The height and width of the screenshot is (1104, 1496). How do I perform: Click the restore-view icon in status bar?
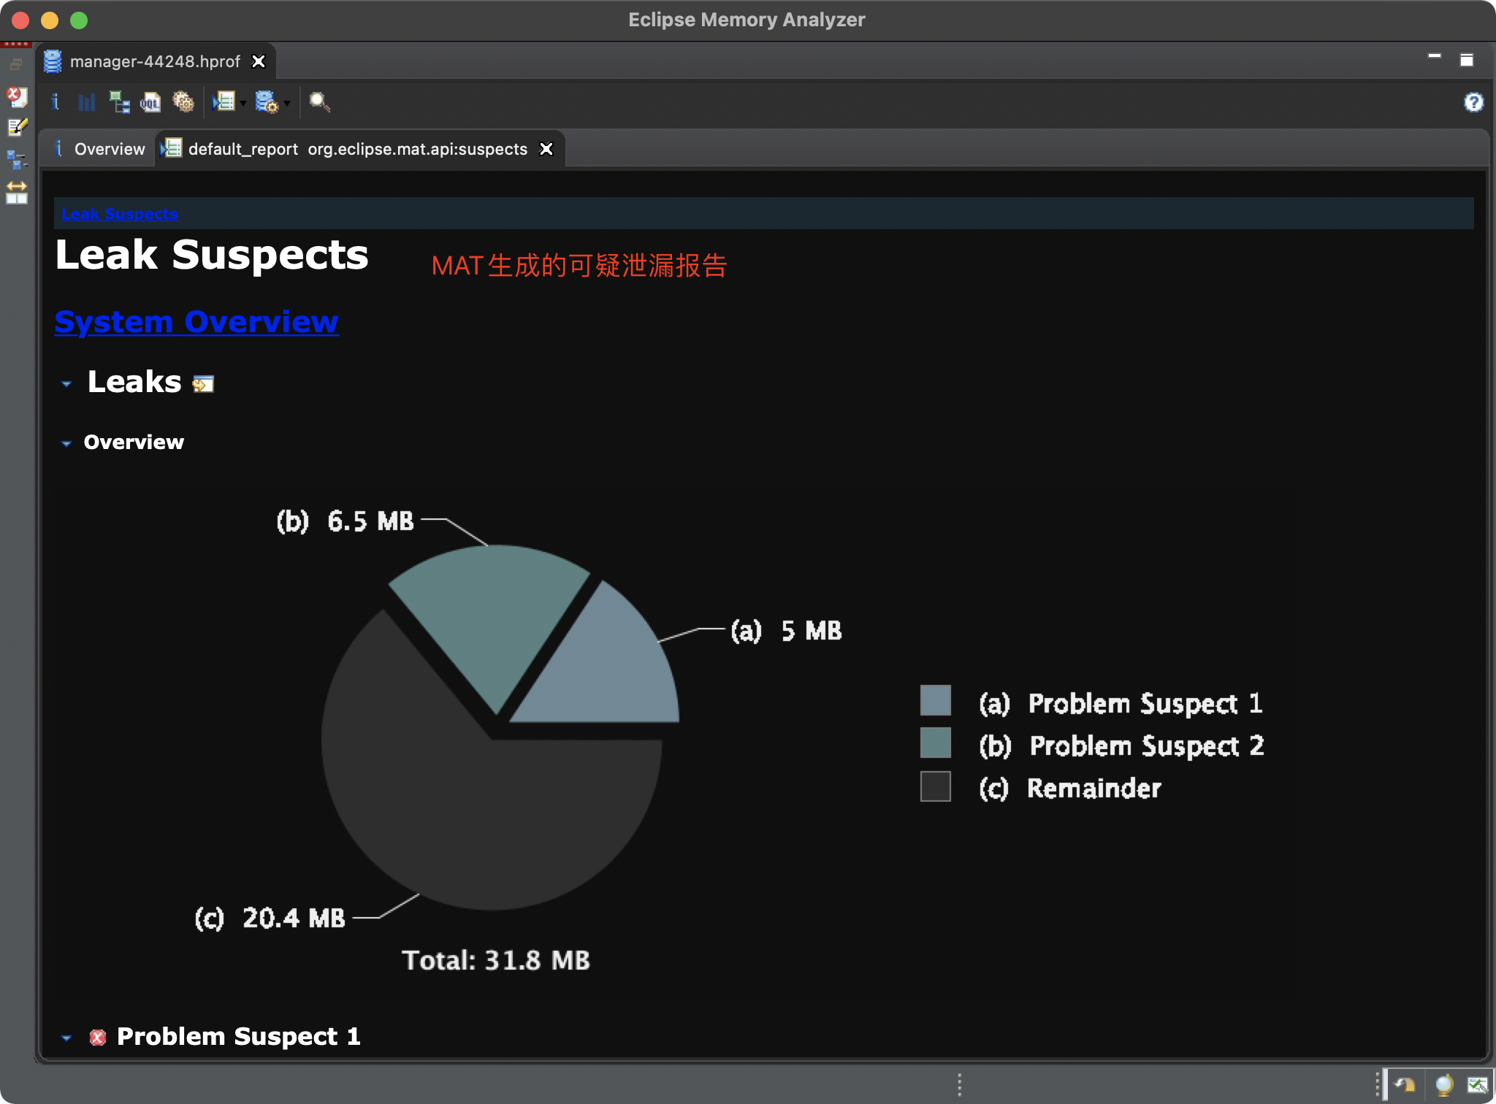1405,1085
